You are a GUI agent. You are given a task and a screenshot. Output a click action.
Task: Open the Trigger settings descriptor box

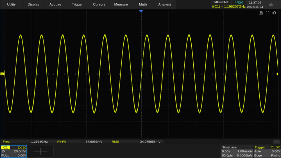coord(267,151)
